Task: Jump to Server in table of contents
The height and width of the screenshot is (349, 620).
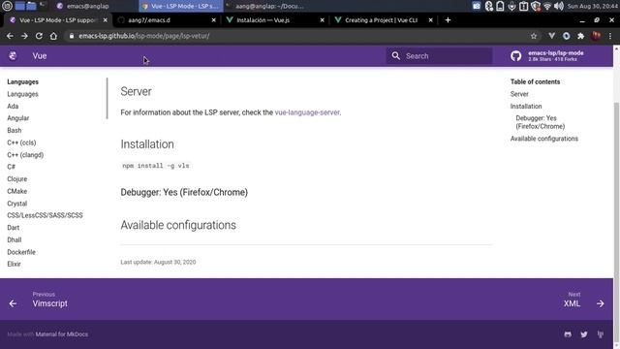Action: (x=519, y=94)
